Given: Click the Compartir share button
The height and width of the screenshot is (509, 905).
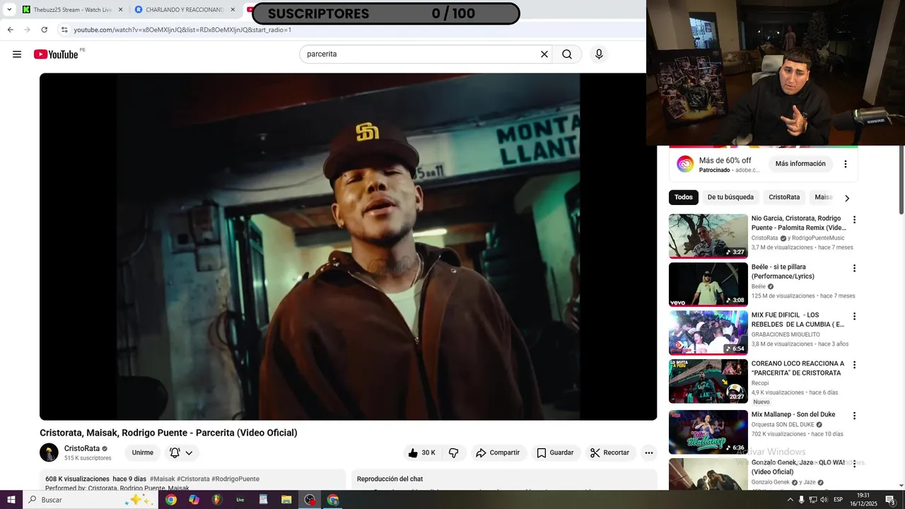Looking at the screenshot, I should (498, 452).
